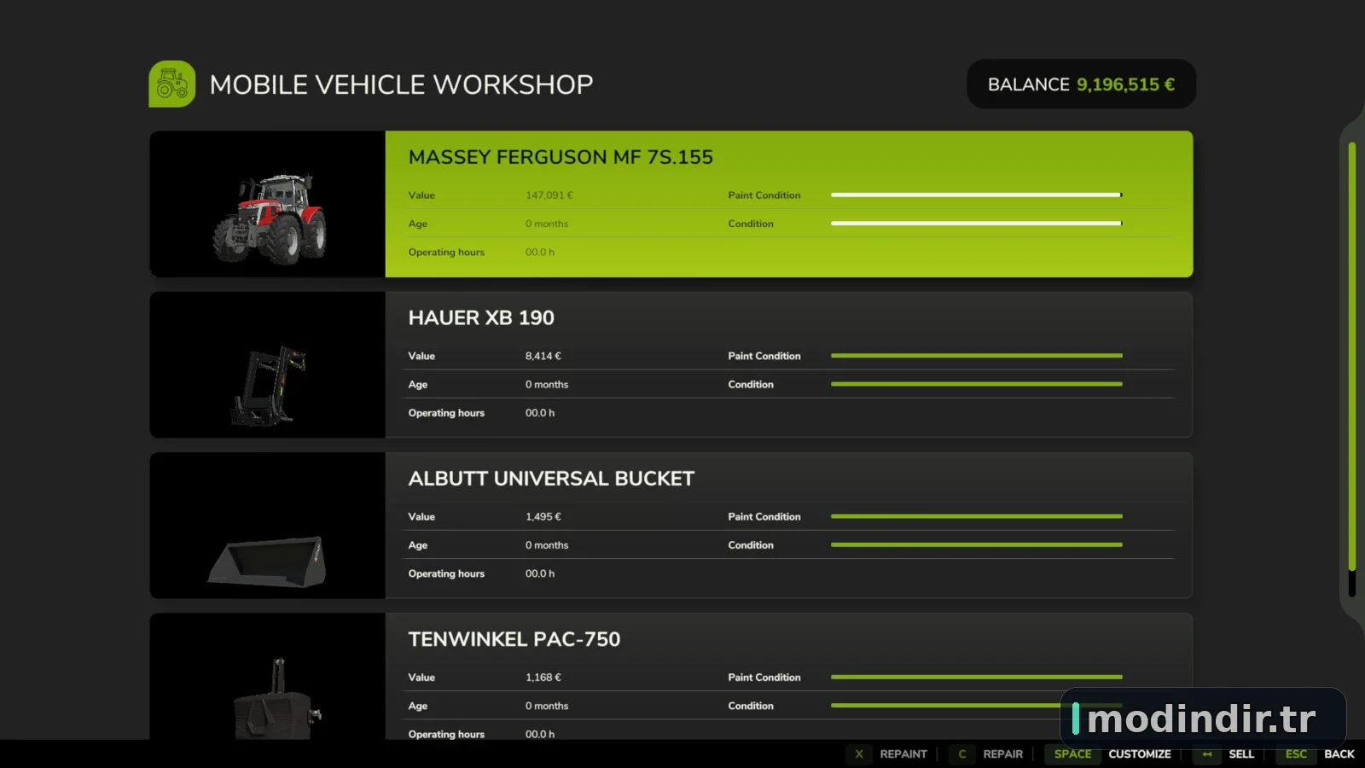Click the ESC key icon beside Back
This screenshot has width=1365, height=768.
(x=1296, y=753)
